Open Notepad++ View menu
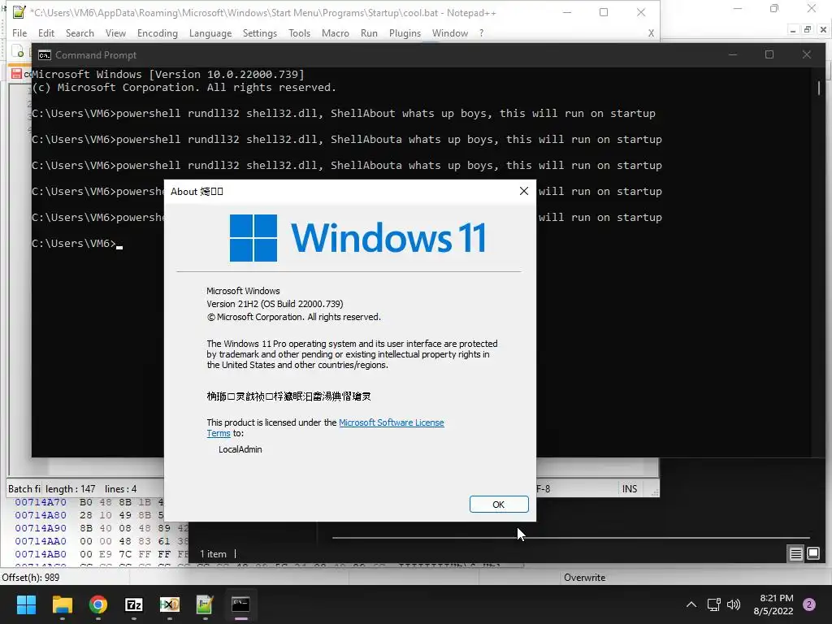Image resolution: width=832 pixels, height=624 pixels. [x=115, y=32]
